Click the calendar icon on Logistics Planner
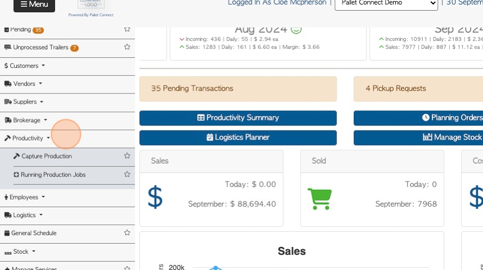 tap(210, 137)
